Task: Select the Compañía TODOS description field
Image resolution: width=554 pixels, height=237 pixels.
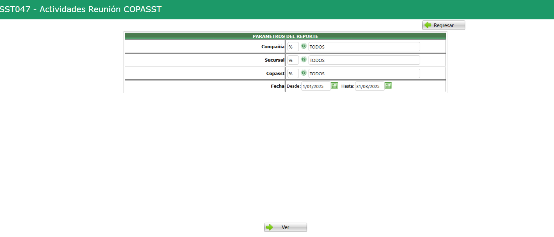Action: (364, 47)
